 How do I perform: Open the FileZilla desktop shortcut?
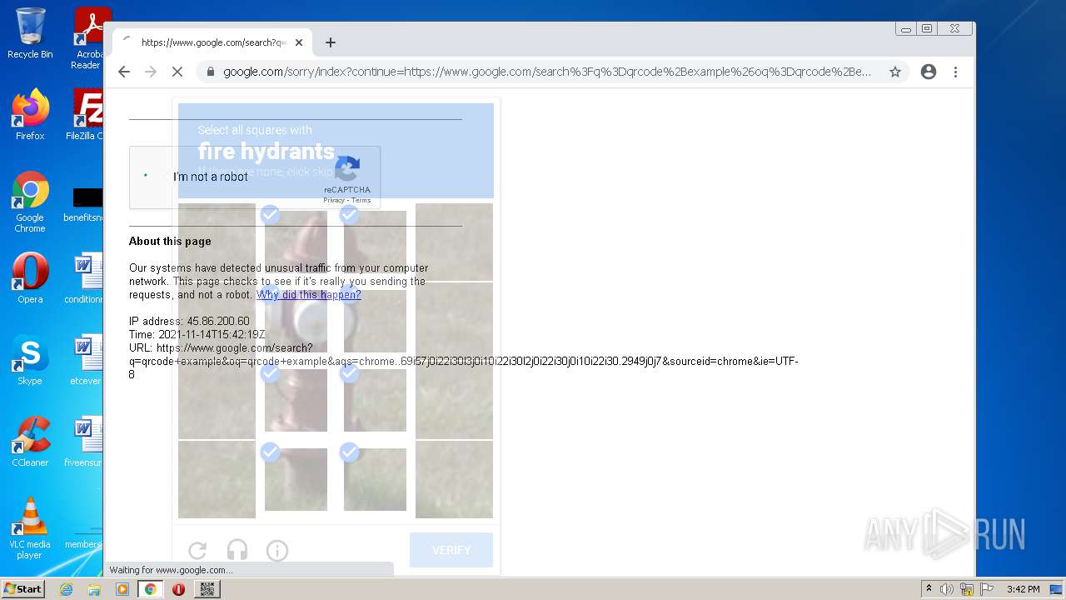(x=85, y=115)
